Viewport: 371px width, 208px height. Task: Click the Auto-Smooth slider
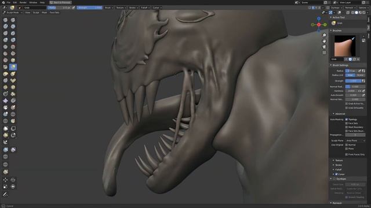pyautogui.click(x=353, y=95)
